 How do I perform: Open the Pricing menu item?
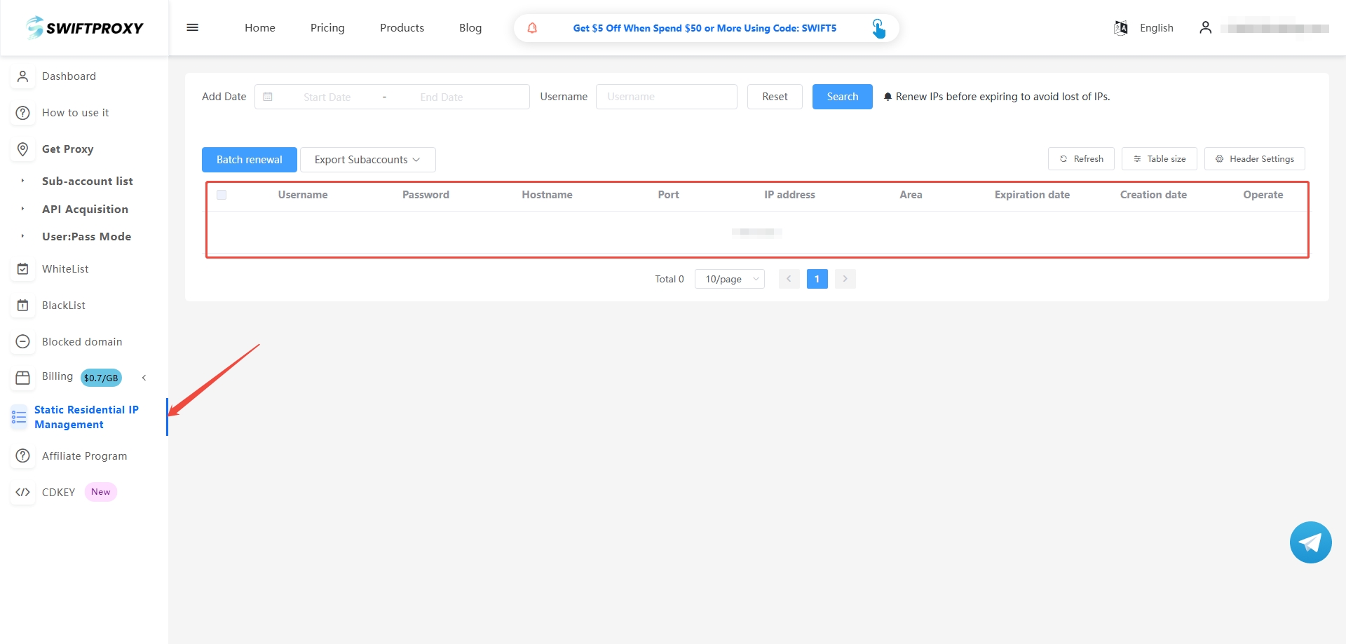[x=327, y=28]
